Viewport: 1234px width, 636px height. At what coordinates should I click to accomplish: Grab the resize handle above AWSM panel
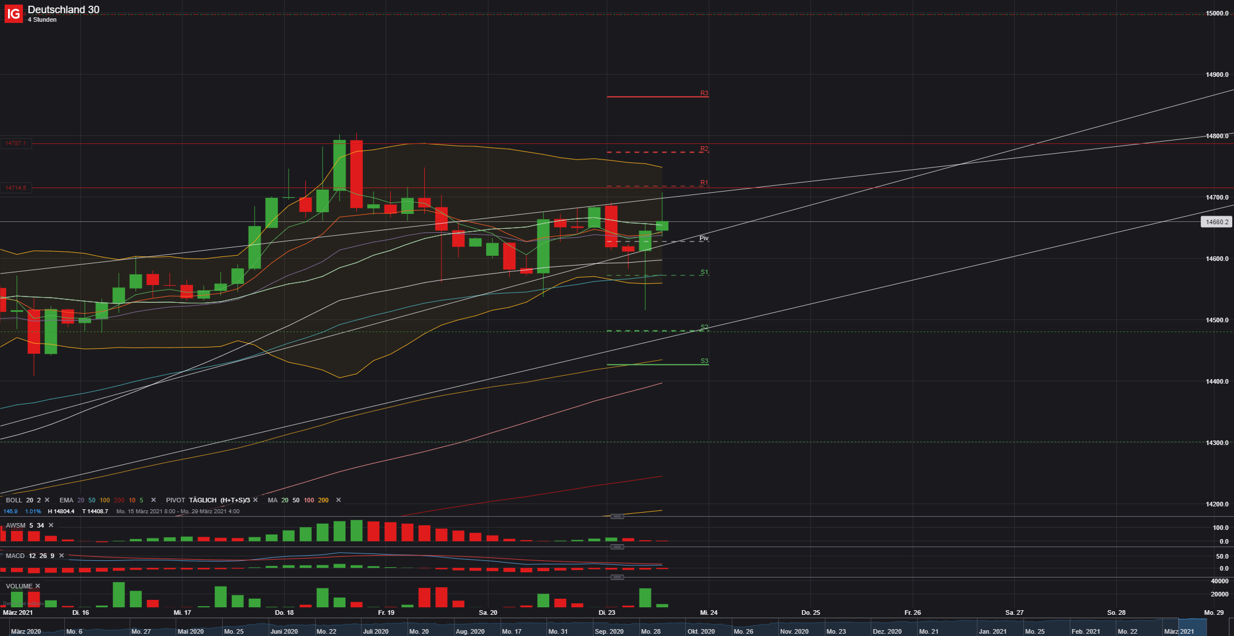click(617, 517)
